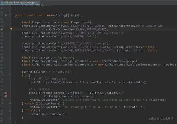Screen dimensions: 177x124
Task: Click the producerApp::produce method reference
Action: pos(75,97)
